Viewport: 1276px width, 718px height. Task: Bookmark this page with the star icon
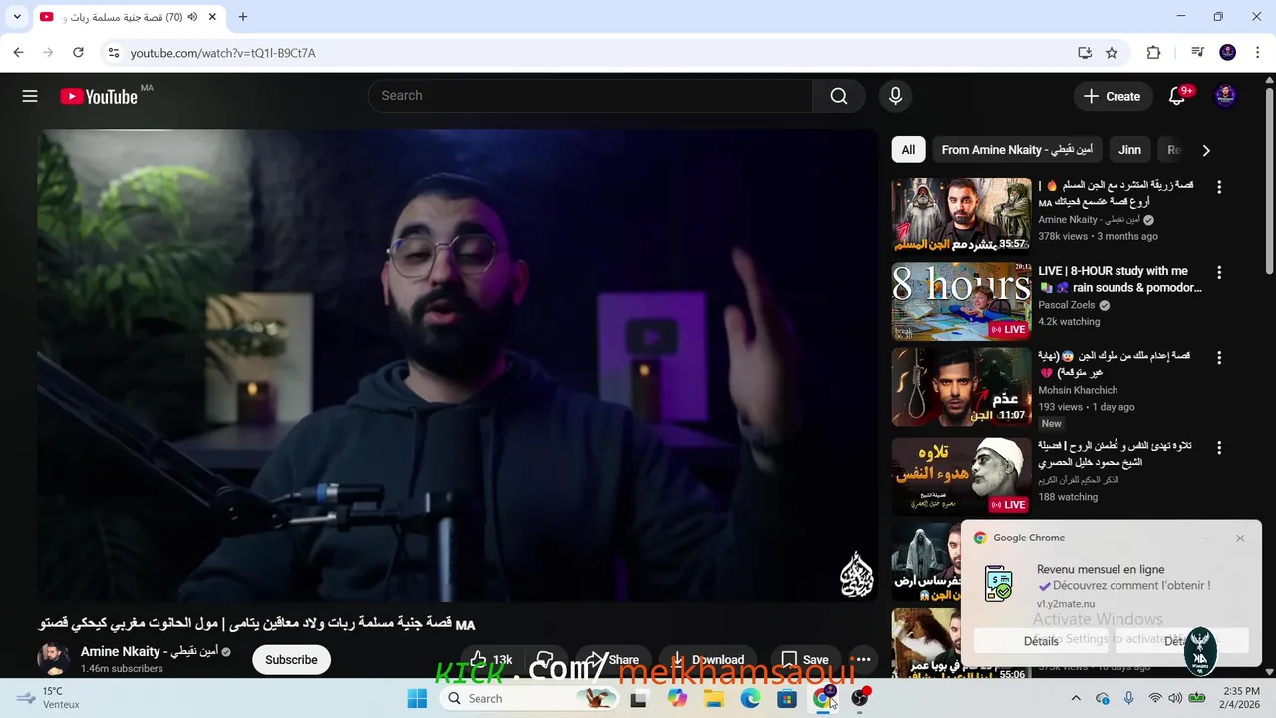1112,53
